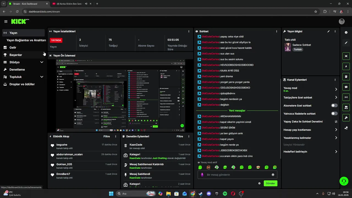
Task: Click the three-dots cluster icon in right rail
Action: tap(346, 128)
